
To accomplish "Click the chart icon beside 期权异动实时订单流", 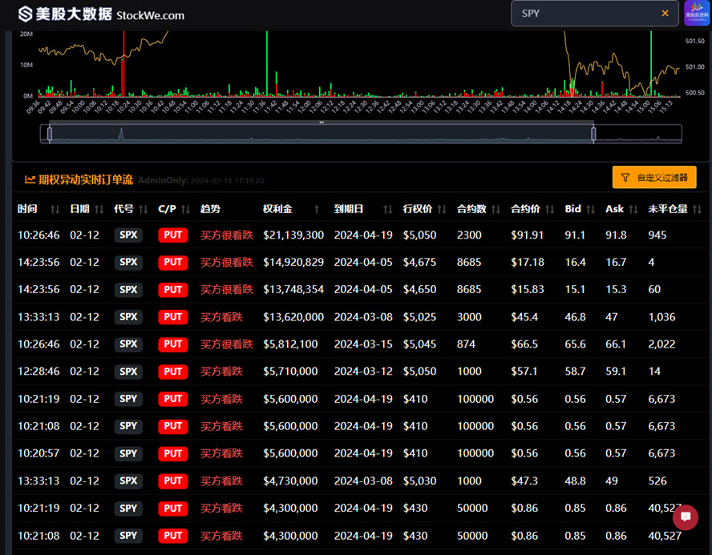I will pyautogui.click(x=30, y=179).
